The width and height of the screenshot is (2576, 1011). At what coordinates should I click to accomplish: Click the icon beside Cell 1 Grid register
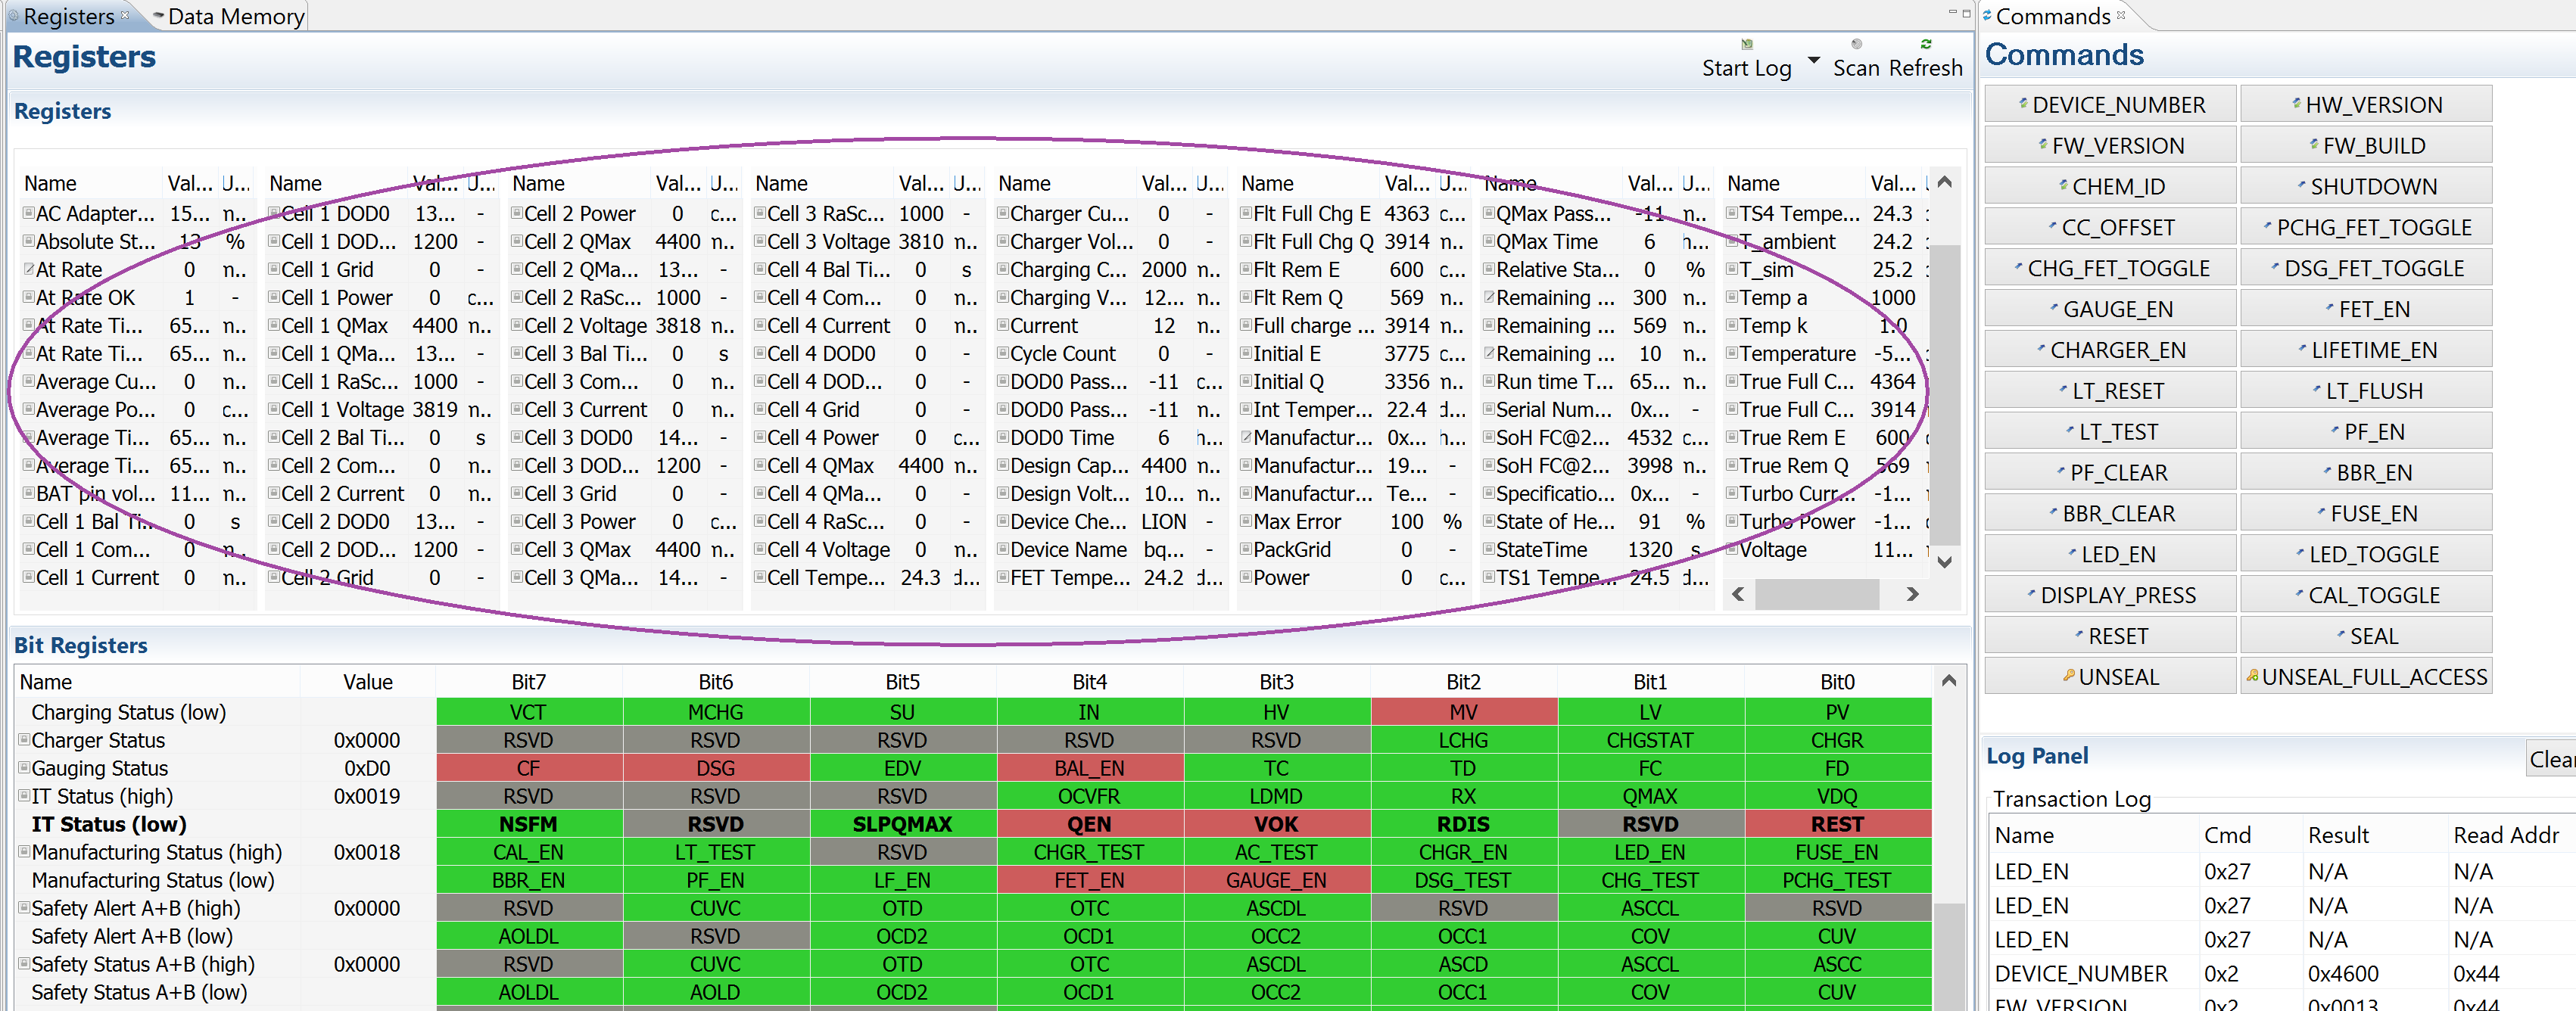274,269
